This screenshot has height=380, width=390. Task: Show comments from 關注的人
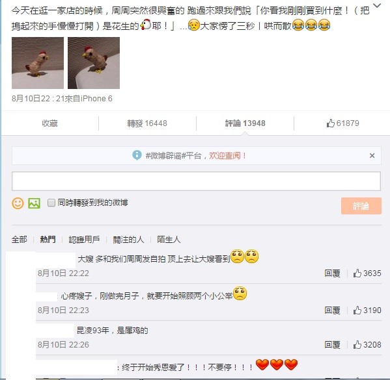[x=128, y=240]
